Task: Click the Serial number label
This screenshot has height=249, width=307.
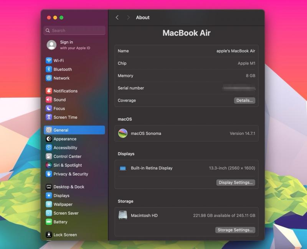Action: (x=131, y=88)
